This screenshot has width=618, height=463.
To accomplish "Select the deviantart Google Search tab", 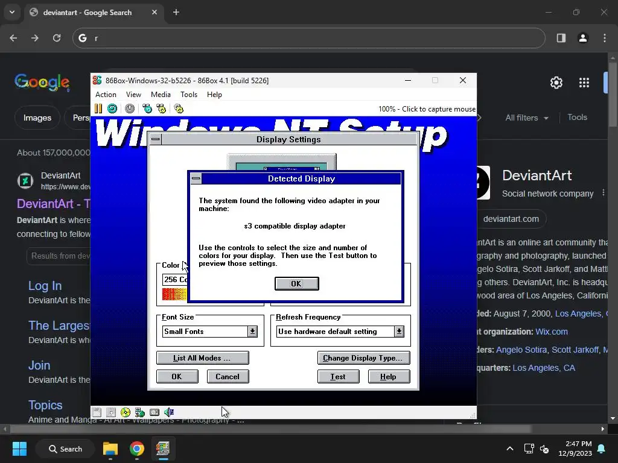I will 94,12.
